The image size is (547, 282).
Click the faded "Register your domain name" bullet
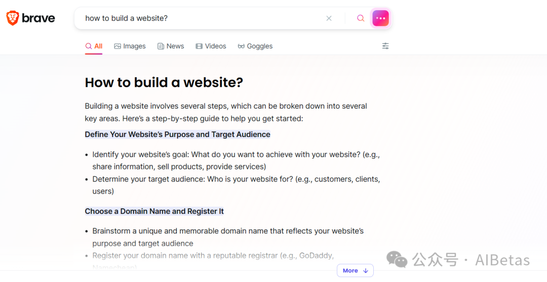213,255
